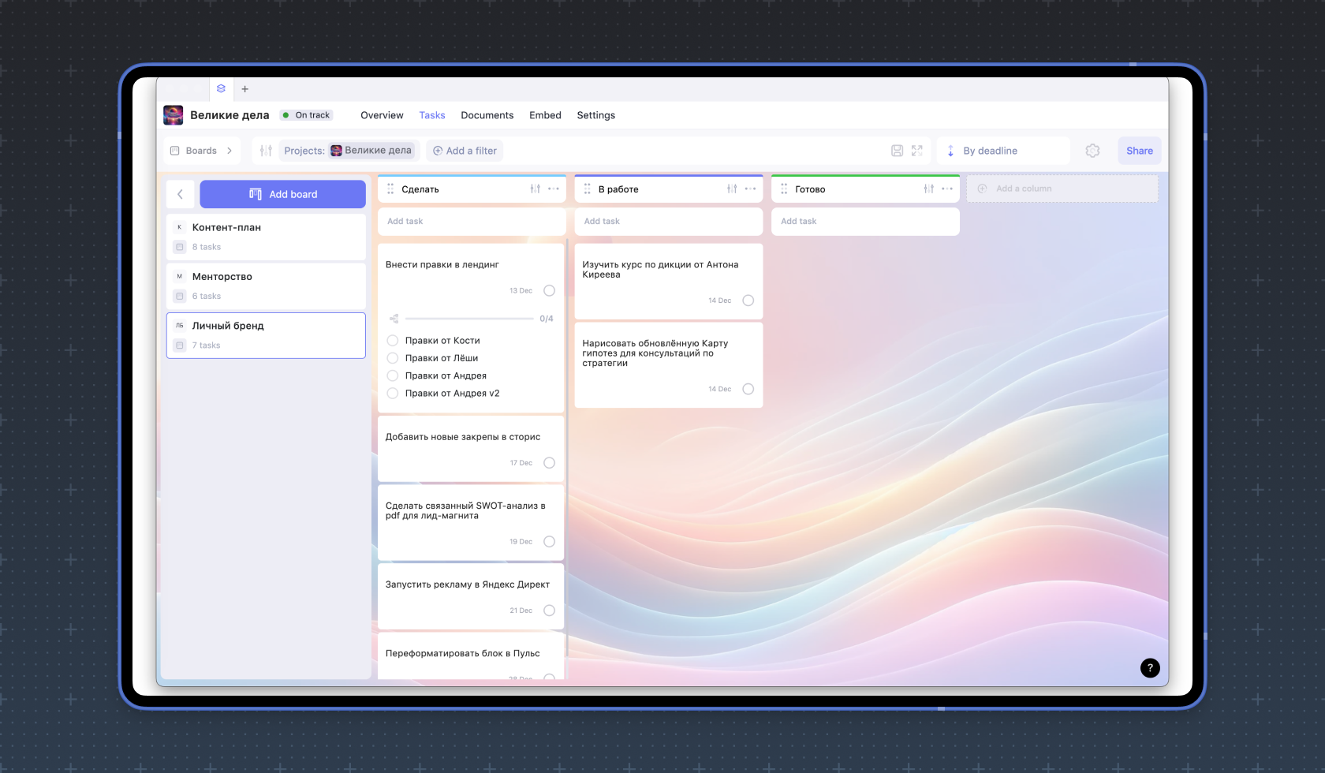Open three-dot menu of Готово column
Screen dimensions: 1325x773
point(947,189)
